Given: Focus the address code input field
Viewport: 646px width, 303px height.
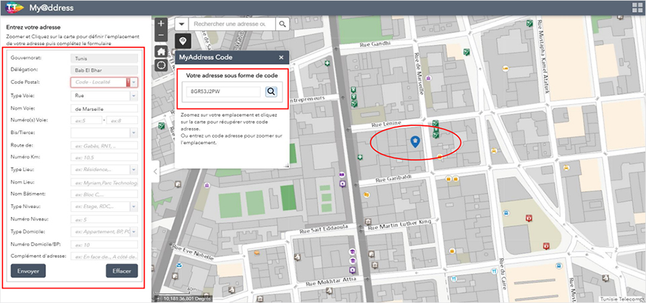Looking at the screenshot, I should coord(224,92).
